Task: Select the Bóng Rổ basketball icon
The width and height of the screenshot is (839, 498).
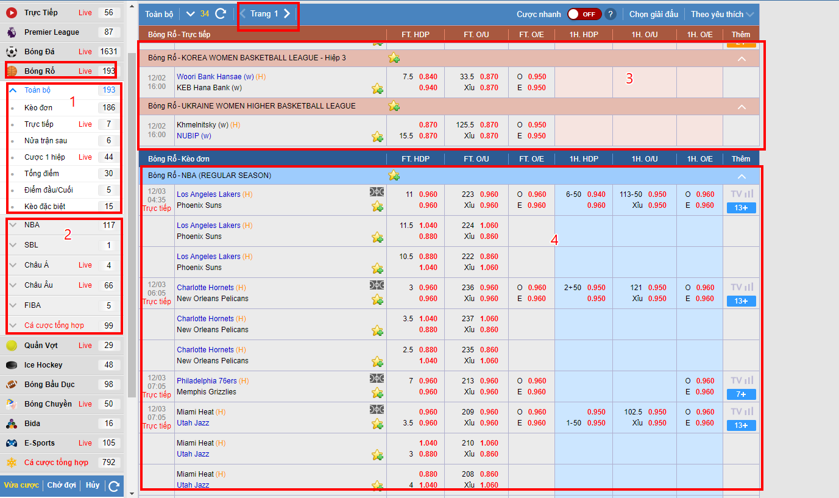Action: tap(12, 71)
